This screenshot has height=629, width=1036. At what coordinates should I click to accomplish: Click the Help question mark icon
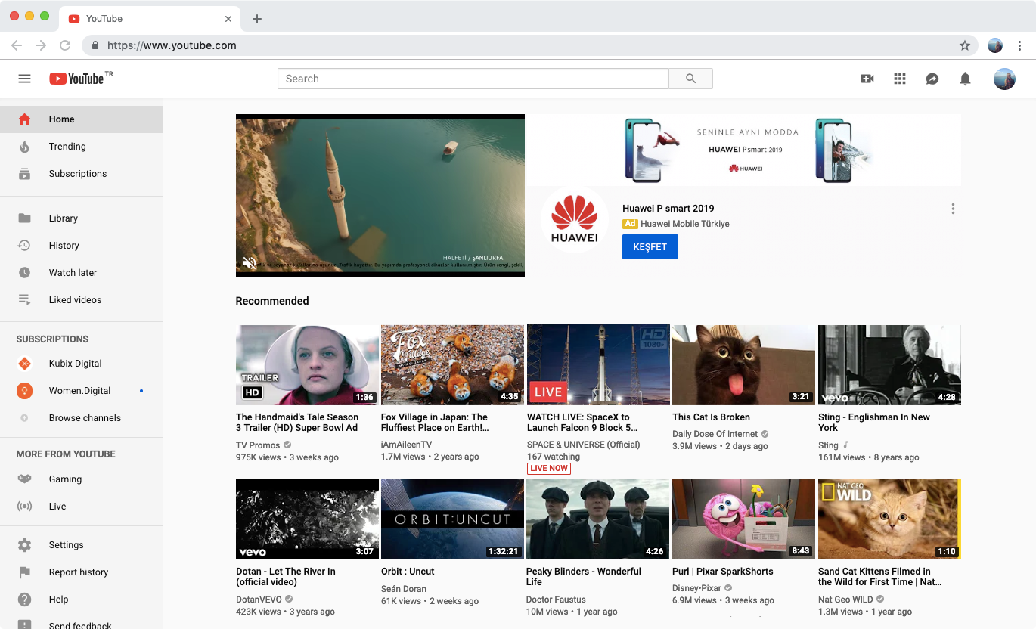[24, 600]
